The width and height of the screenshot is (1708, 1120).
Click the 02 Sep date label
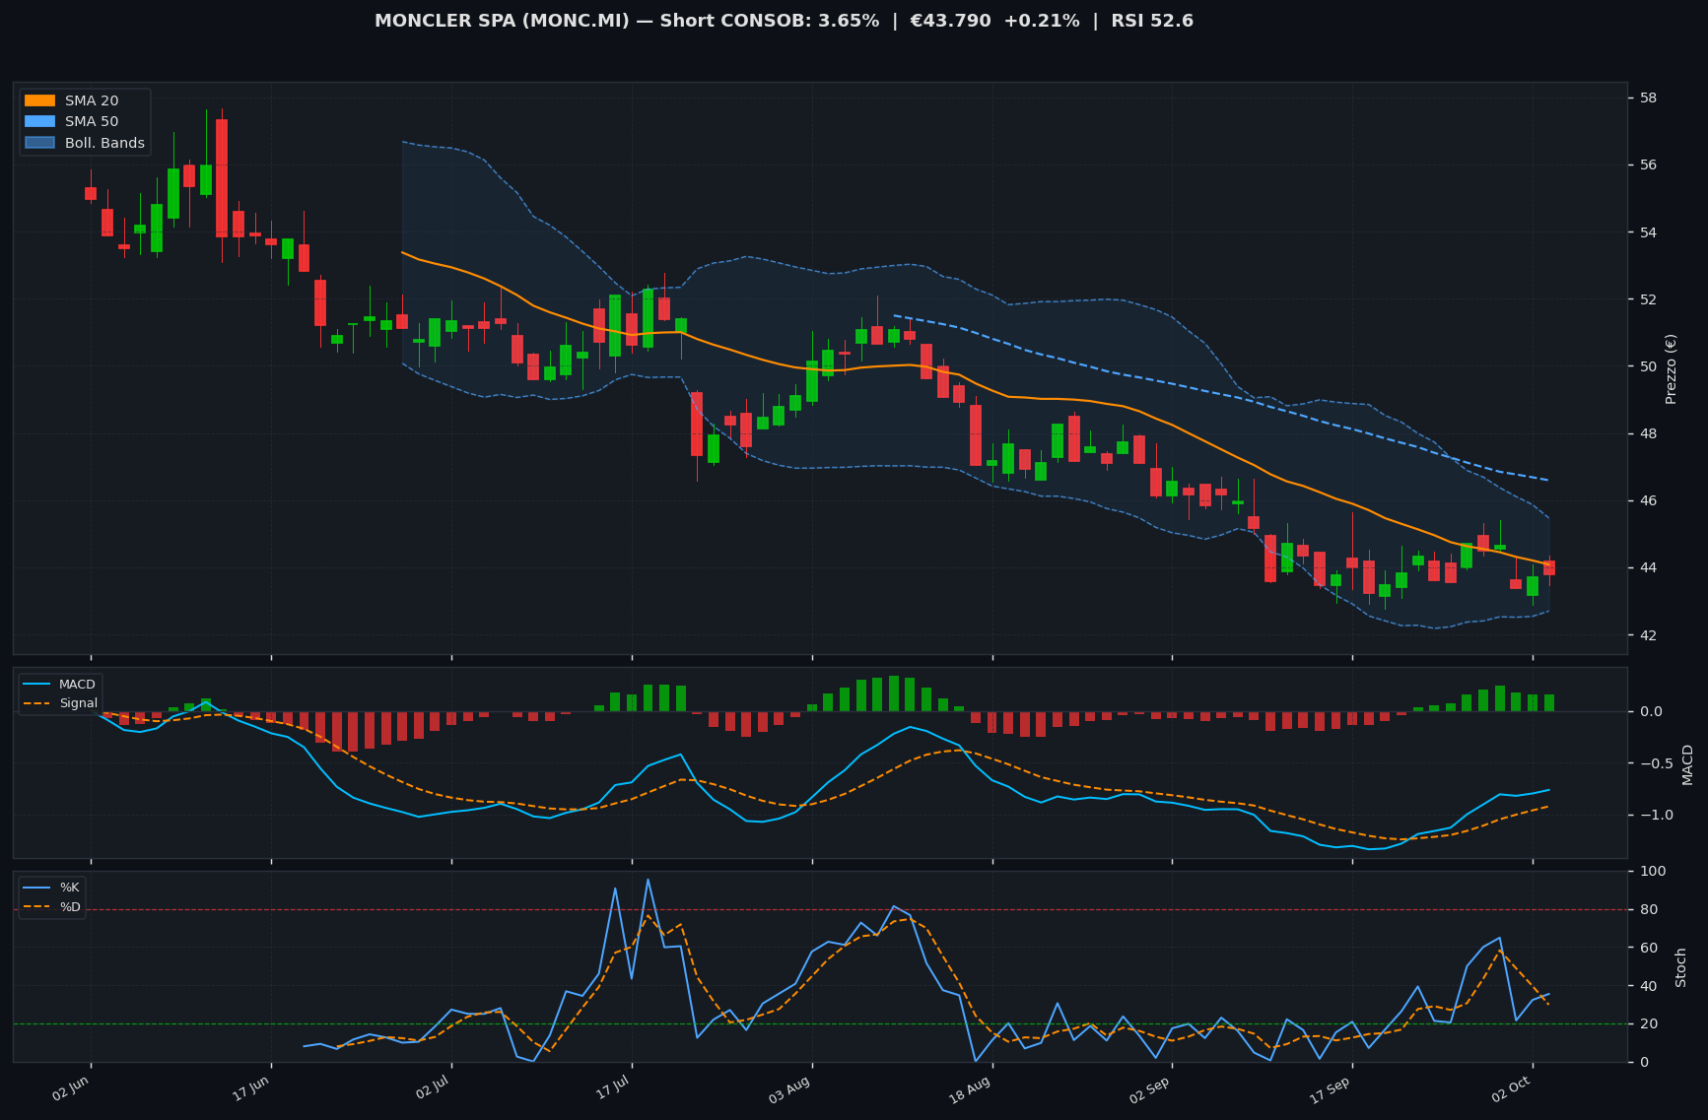tap(1152, 1090)
